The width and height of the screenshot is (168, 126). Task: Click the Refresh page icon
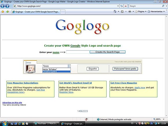[x=121, y=6]
